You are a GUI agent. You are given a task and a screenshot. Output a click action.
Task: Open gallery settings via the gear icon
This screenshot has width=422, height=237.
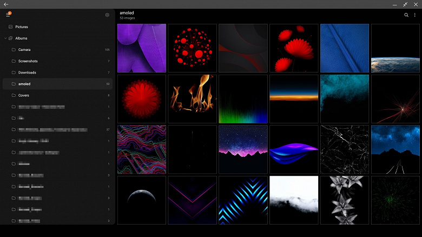pos(107,15)
